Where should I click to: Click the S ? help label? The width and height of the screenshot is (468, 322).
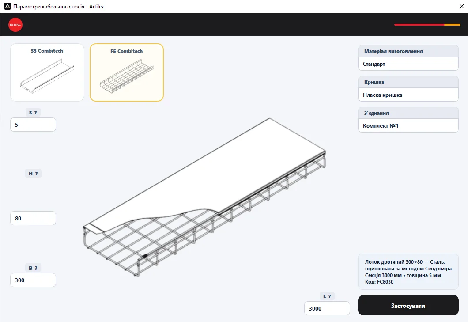coord(33,113)
